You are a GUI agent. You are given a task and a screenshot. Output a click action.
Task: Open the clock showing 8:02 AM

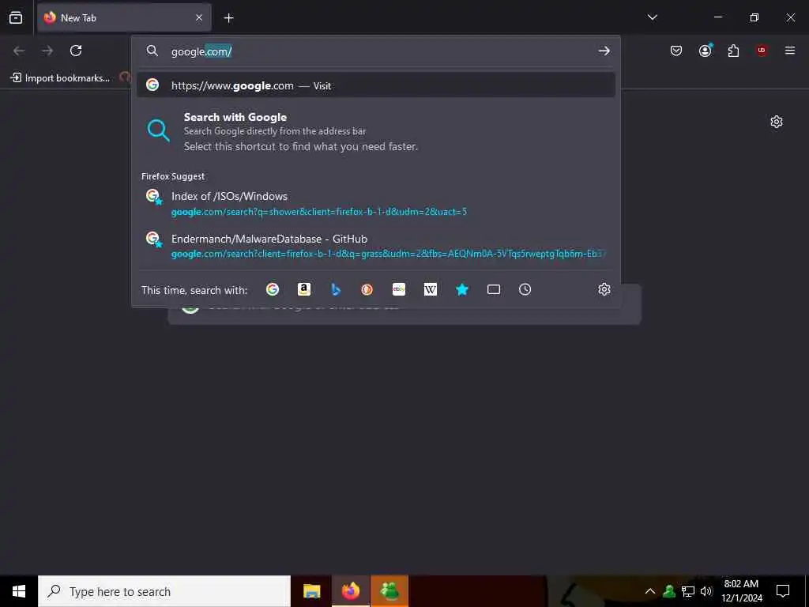click(x=741, y=591)
